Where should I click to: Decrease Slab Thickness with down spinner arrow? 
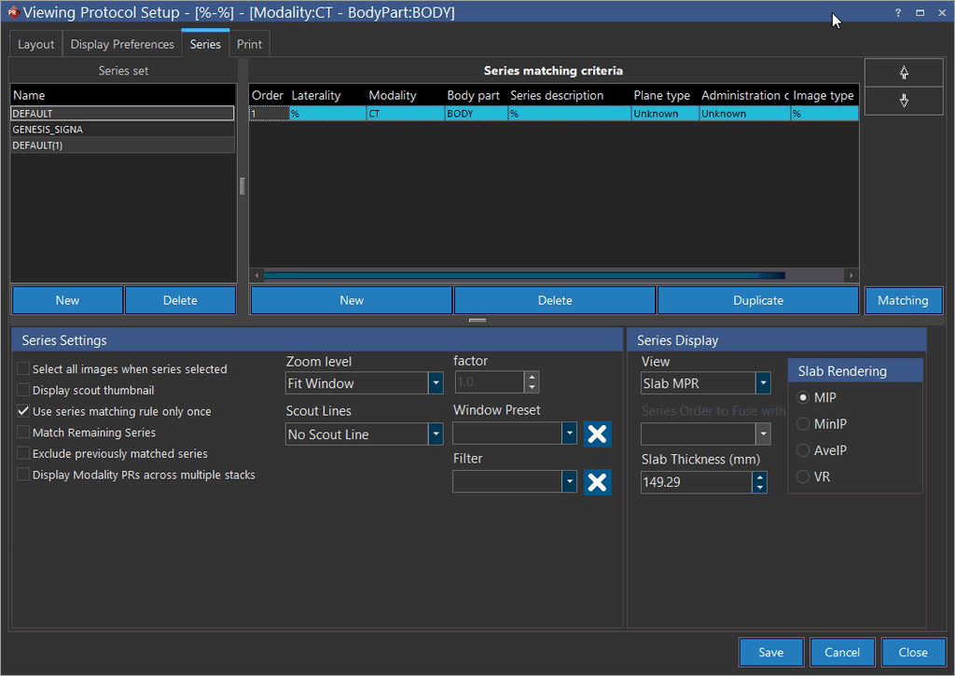(x=760, y=488)
